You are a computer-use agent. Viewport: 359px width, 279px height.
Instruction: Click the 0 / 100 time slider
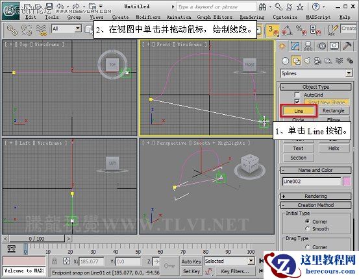pos(36,239)
